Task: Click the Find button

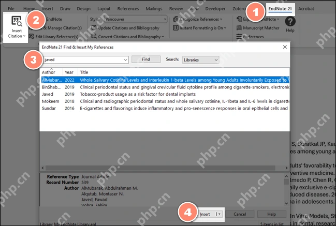Action: 146,59
